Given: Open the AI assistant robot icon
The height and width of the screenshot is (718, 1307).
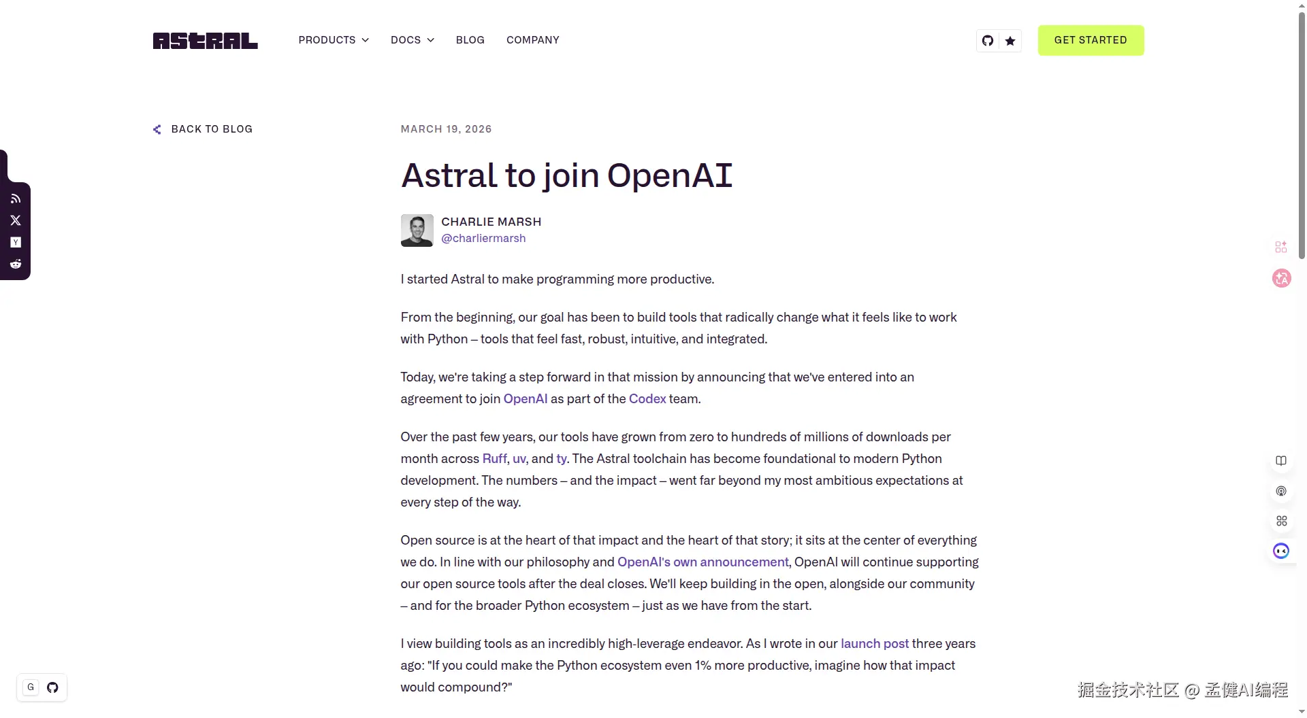Looking at the screenshot, I should pos(1281,551).
